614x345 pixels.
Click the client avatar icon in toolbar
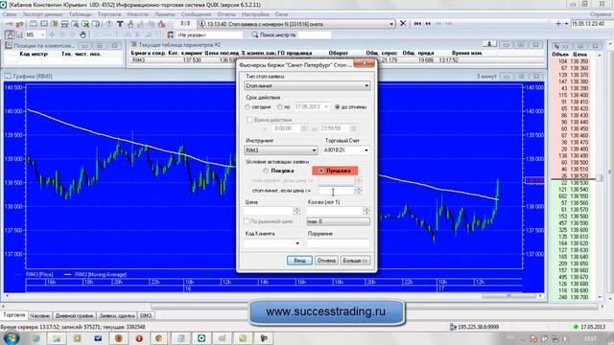pyautogui.click(x=171, y=34)
